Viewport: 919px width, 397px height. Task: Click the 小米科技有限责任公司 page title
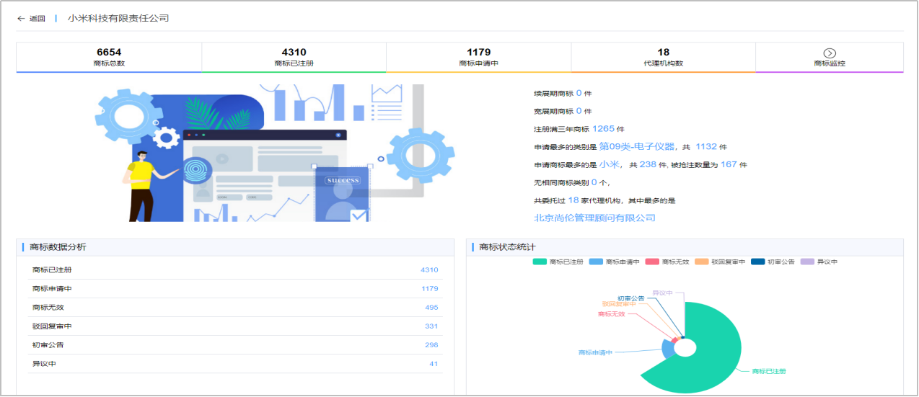(x=118, y=18)
